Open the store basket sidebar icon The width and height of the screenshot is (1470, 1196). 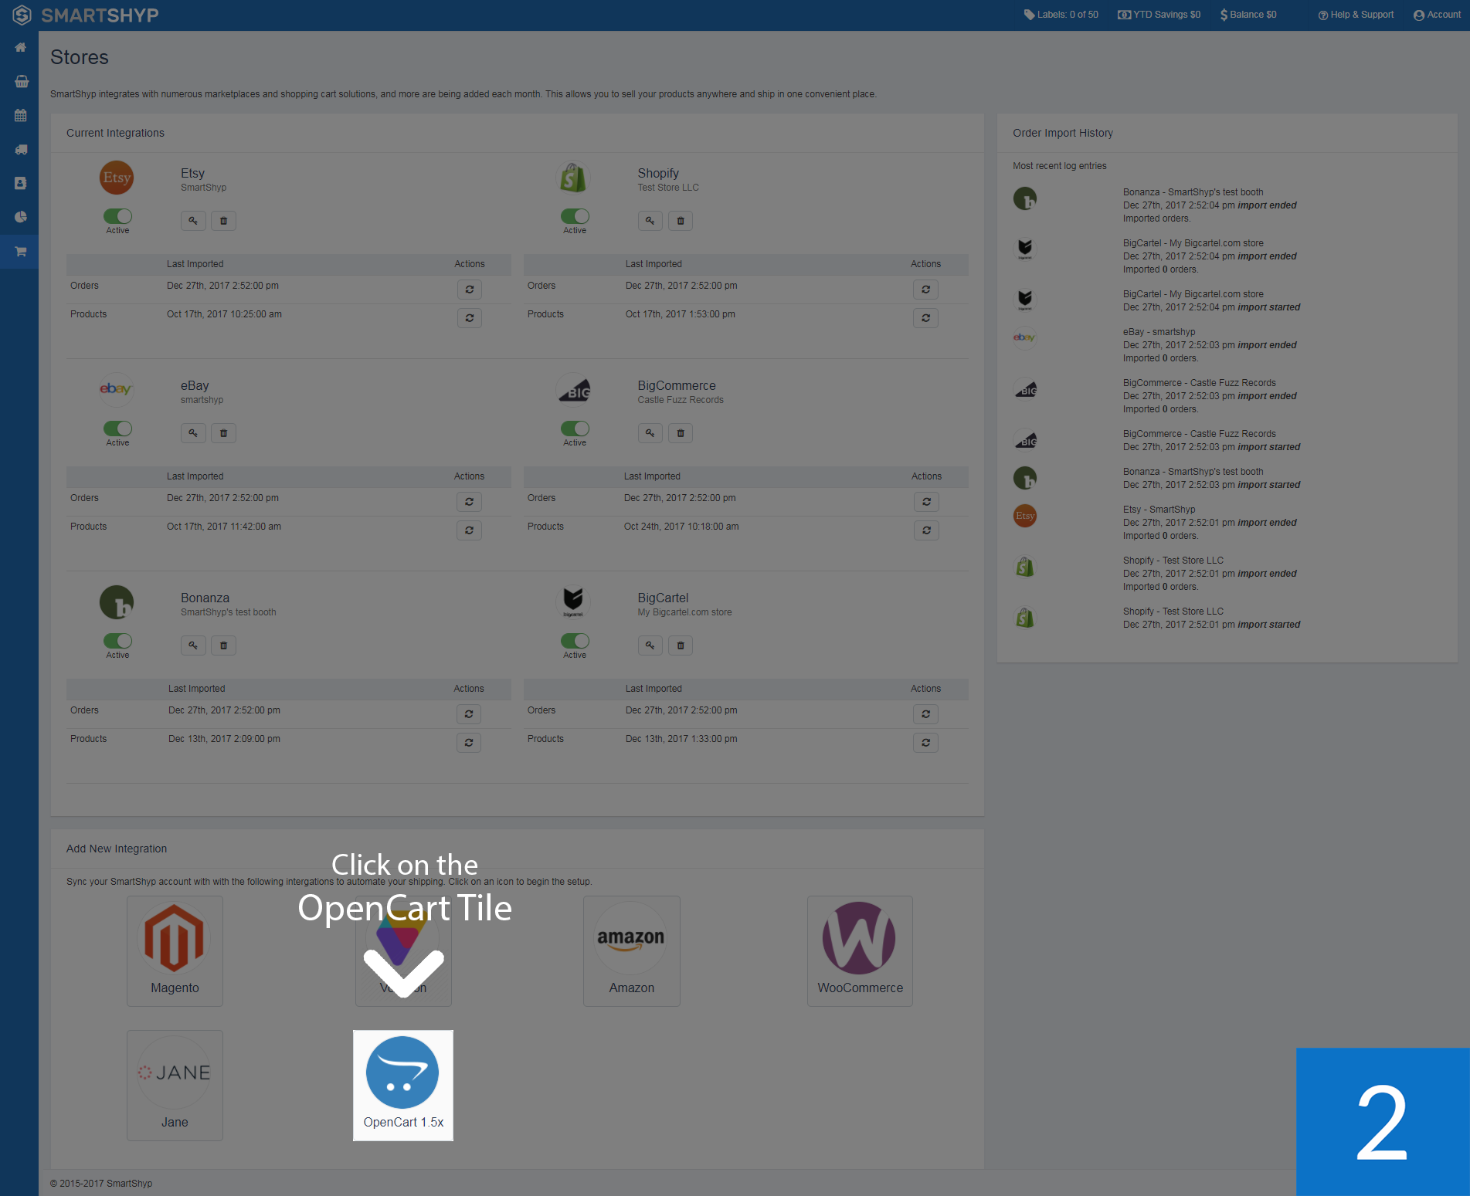point(21,82)
